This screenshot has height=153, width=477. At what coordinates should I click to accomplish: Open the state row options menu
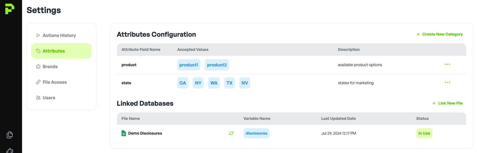point(447,83)
